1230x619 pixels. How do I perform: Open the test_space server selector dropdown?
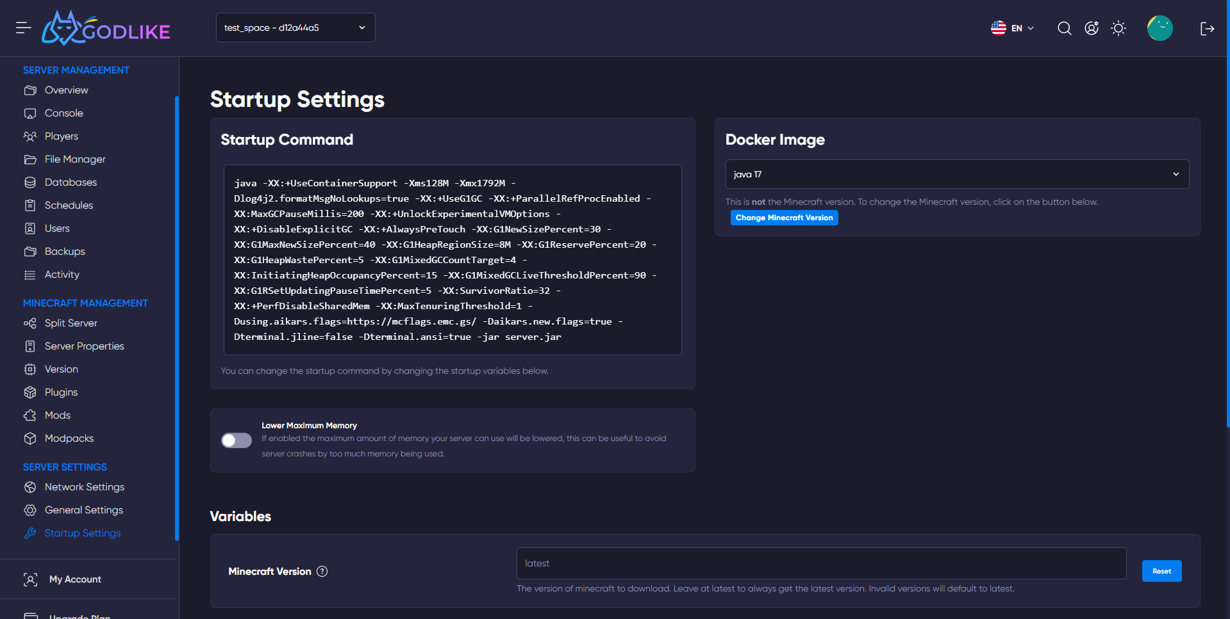295,28
